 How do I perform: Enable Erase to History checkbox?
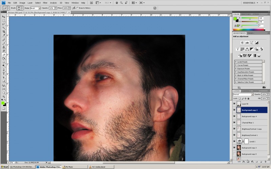pyautogui.click(x=78, y=8)
